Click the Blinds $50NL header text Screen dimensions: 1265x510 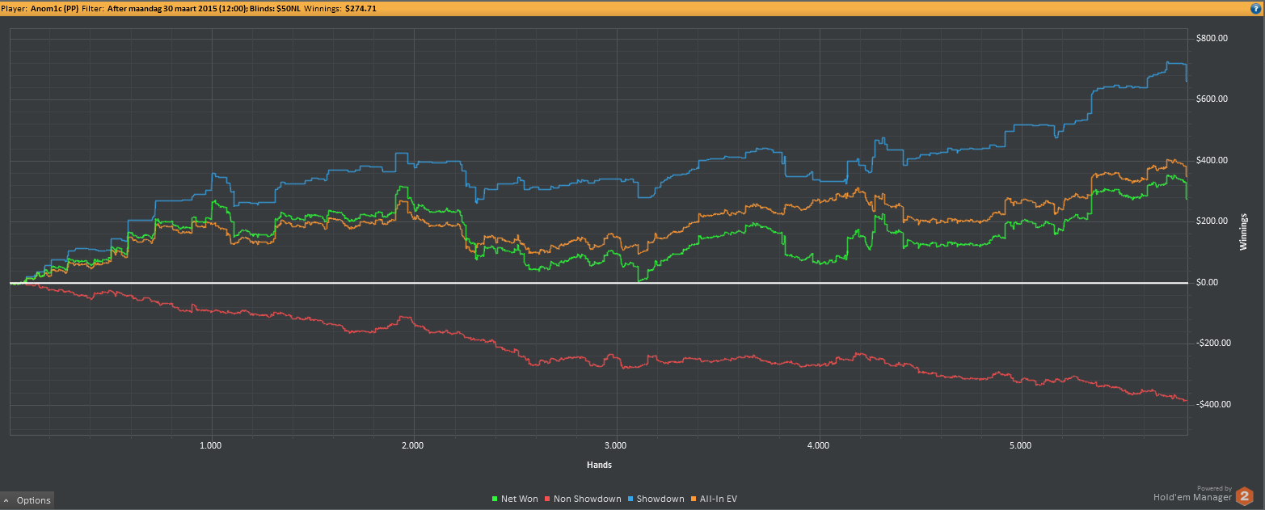click(275, 8)
